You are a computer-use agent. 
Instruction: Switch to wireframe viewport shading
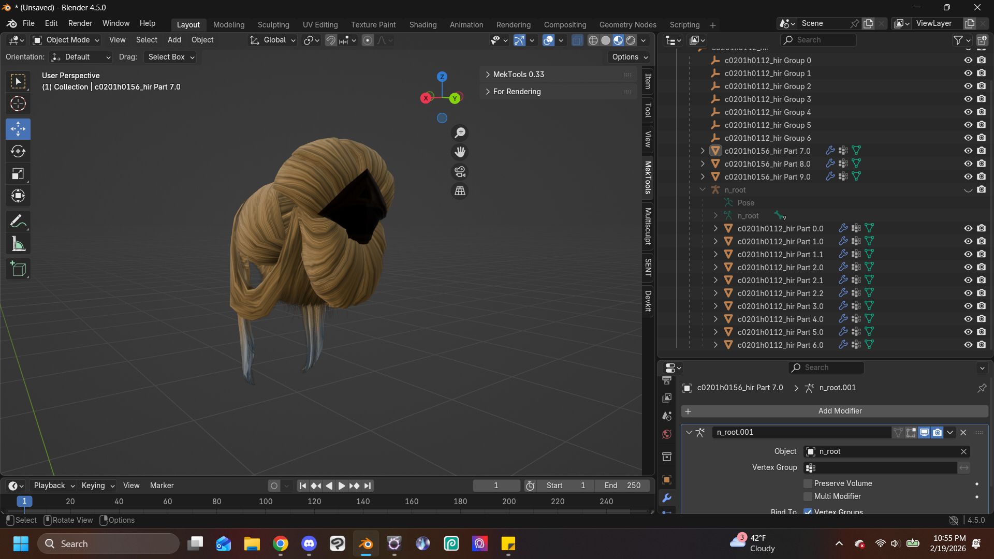(x=593, y=40)
